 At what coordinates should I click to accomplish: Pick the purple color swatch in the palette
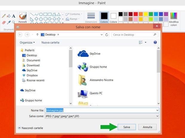click(166, 14)
